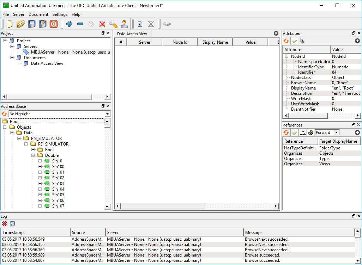This screenshot has width=362, height=265.
Task: Click the Remove Server toolbar icon
Action: coord(80,24)
